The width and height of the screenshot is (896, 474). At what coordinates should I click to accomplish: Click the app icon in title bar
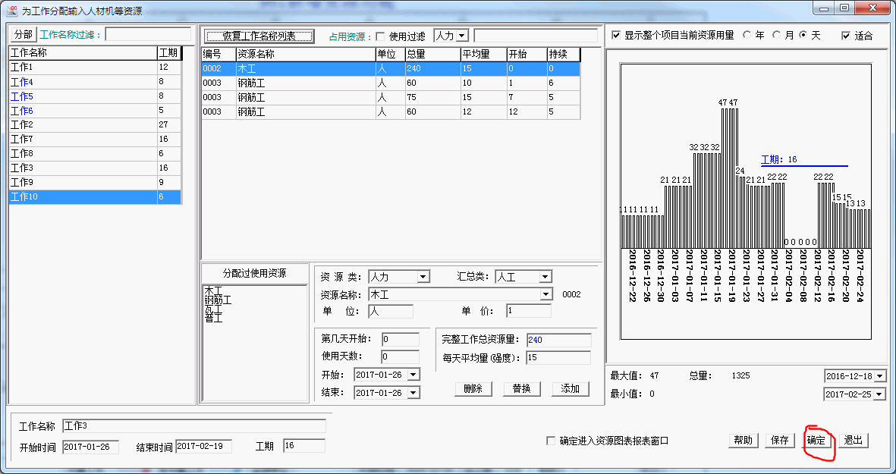point(11,11)
